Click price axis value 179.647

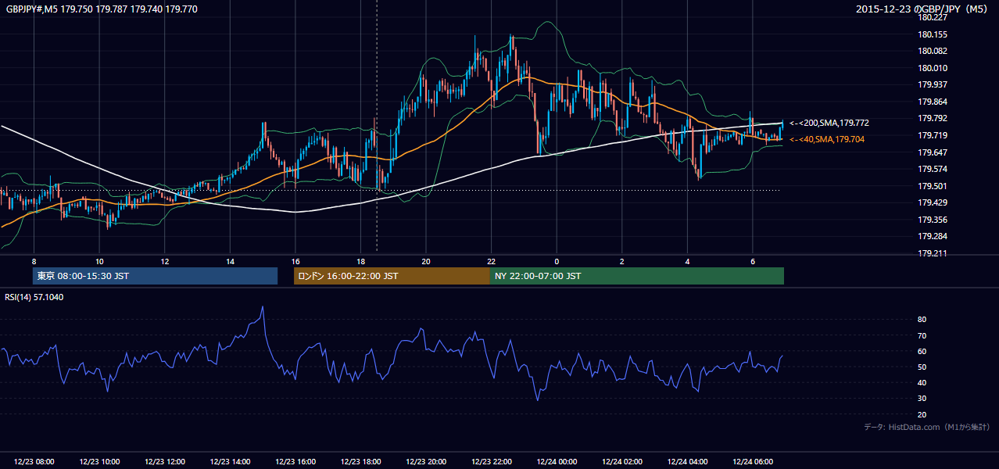[x=933, y=152]
